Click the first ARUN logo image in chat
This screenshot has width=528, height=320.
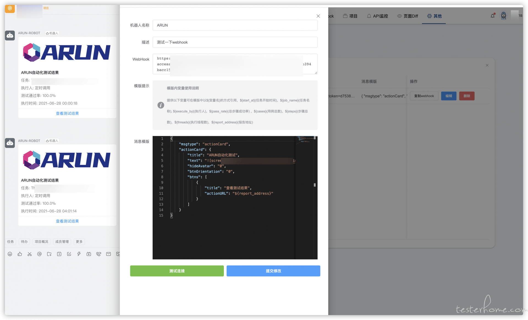coord(67,52)
